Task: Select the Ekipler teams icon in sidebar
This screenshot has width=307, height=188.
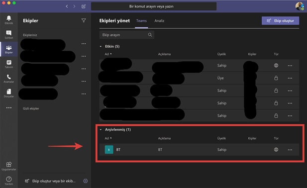Action: pyautogui.click(x=9, y=49)
